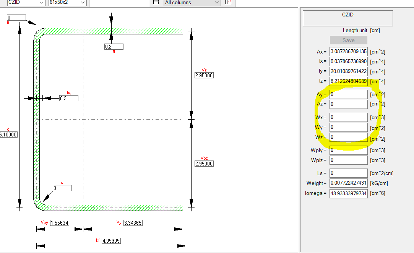Viewport: 414px width, 253px height.
Task: Select the Ax value field
Action: click(348, 51)
